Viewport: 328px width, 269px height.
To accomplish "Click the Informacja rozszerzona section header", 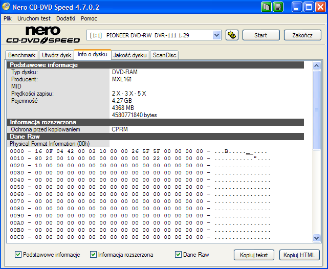I will tap(156, 122).
